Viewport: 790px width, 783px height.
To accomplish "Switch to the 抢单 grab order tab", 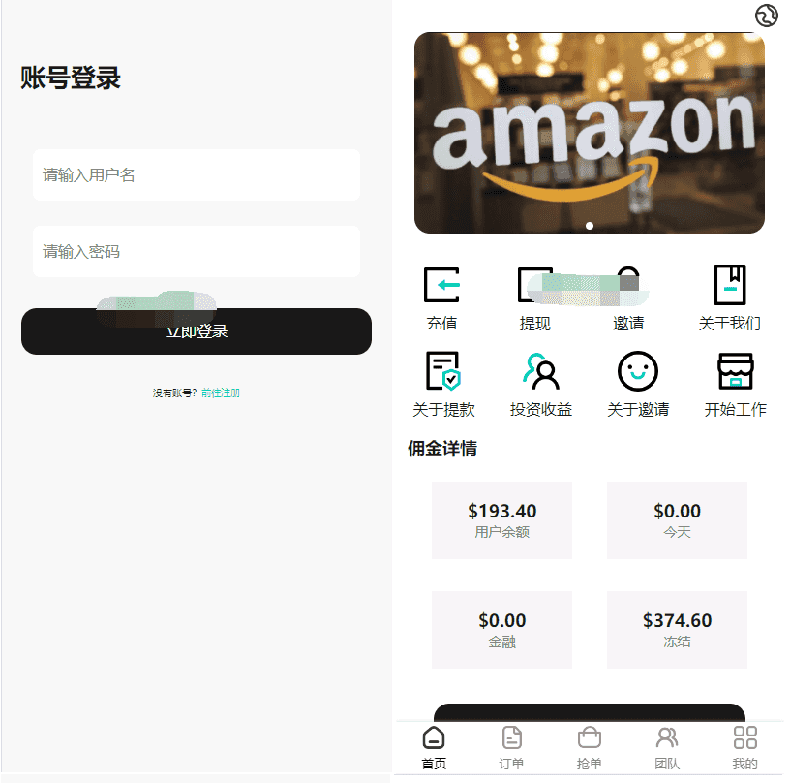I will 589,748.
